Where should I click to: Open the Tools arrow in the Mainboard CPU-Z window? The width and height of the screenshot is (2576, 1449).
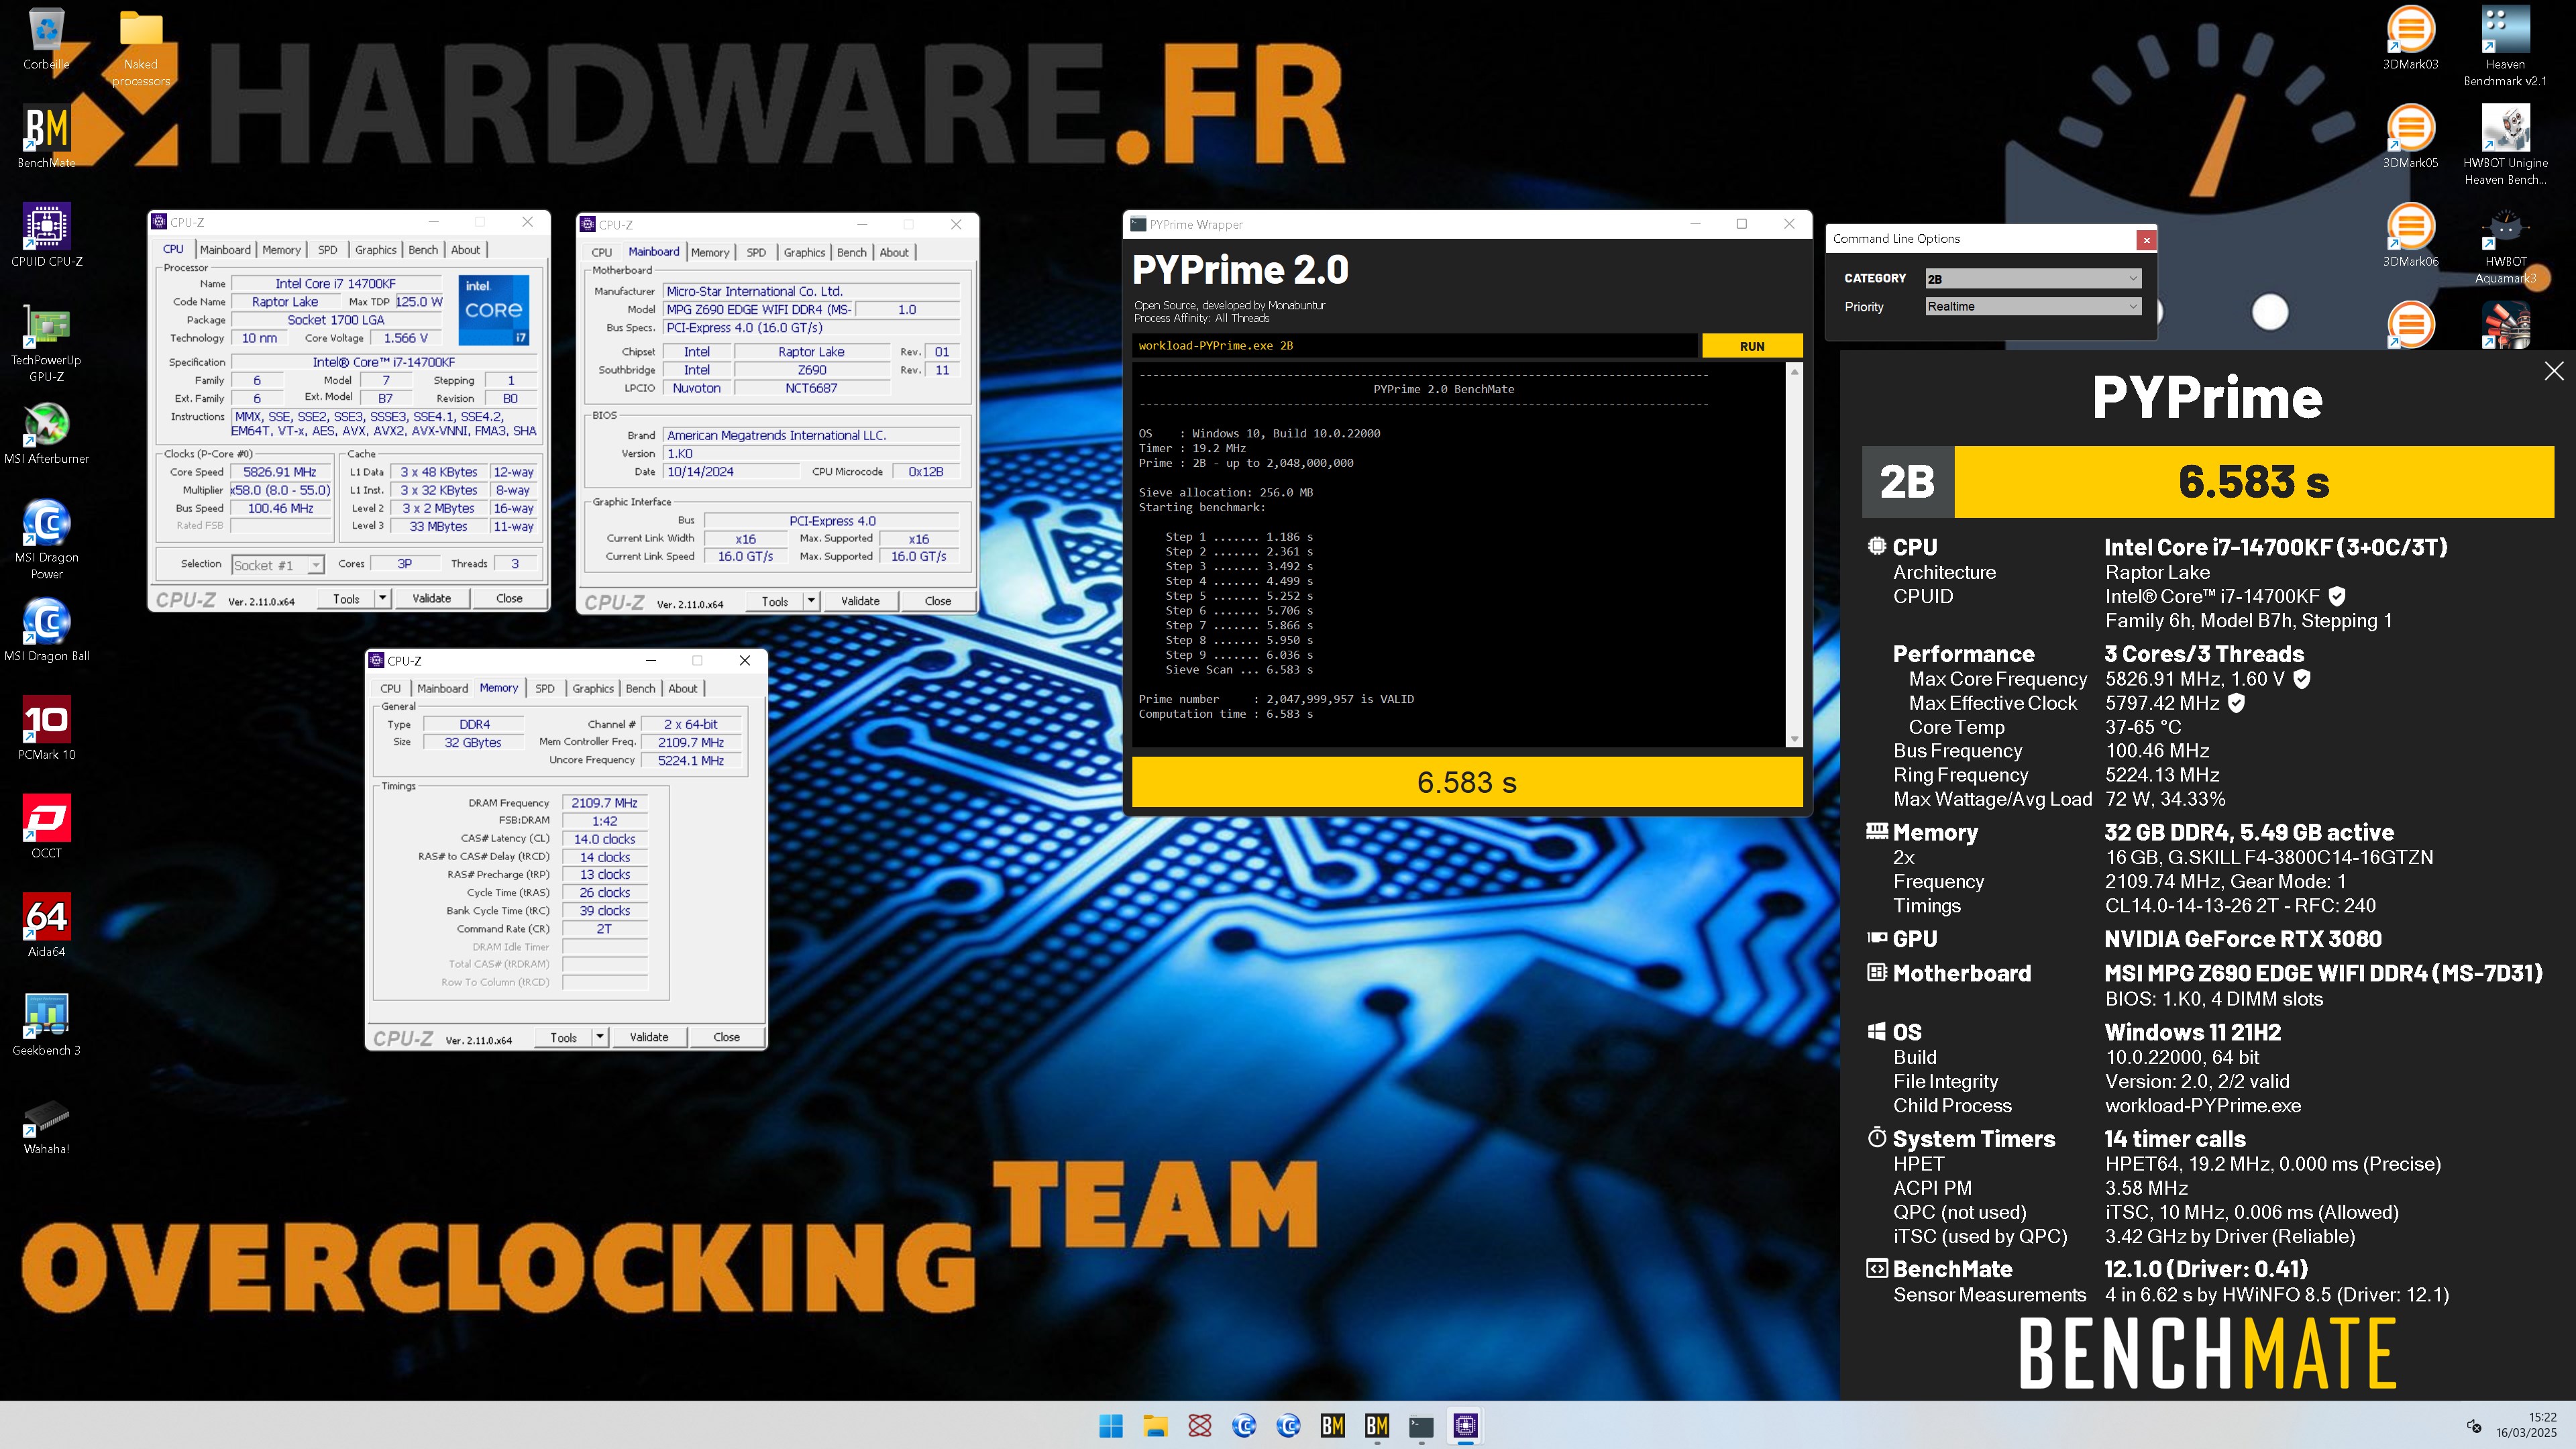pyautogui.click(x=811, y=601)
